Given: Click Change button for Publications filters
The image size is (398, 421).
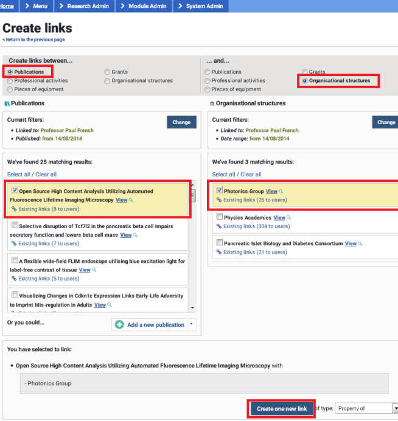Looking at the screenshot, I should [181, 122].
